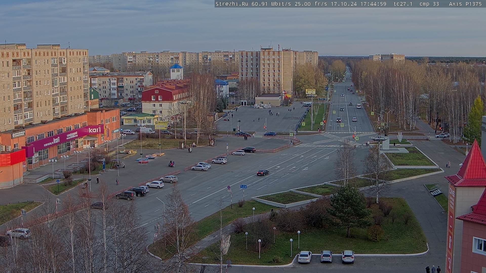
Task: Click the "tc27.1" overlay text
Action: click(403, 4)
